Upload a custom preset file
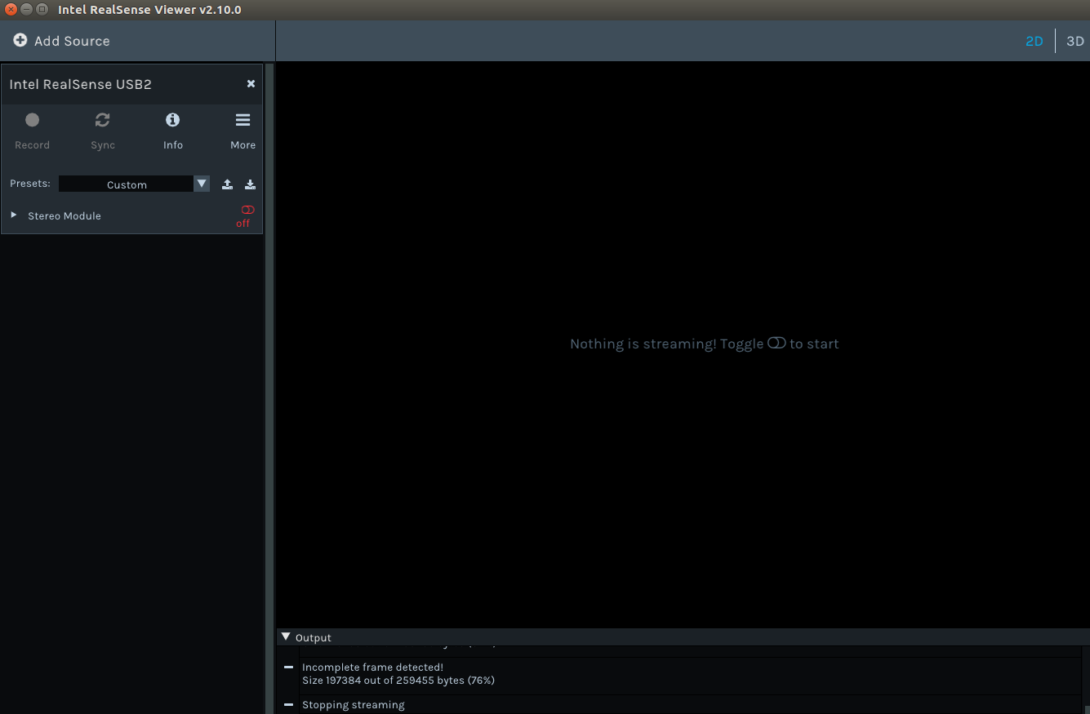This screenshot has height=714, width=1090. pos(227,184)
